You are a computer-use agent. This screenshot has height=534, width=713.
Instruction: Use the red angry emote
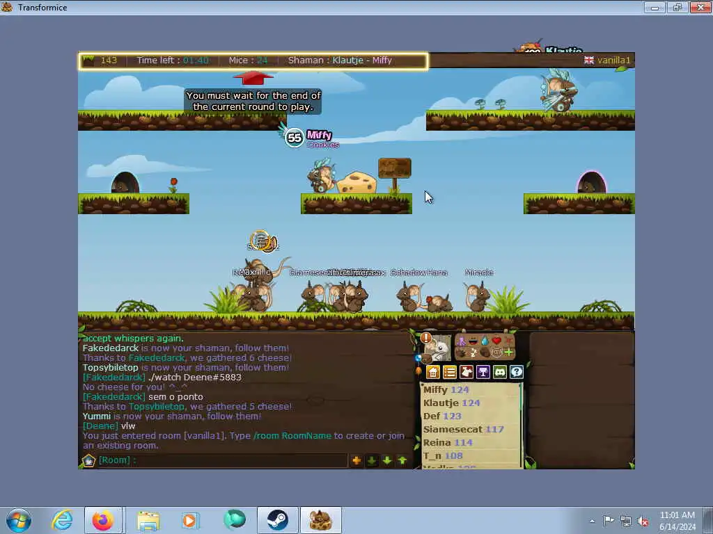[508, 341]
